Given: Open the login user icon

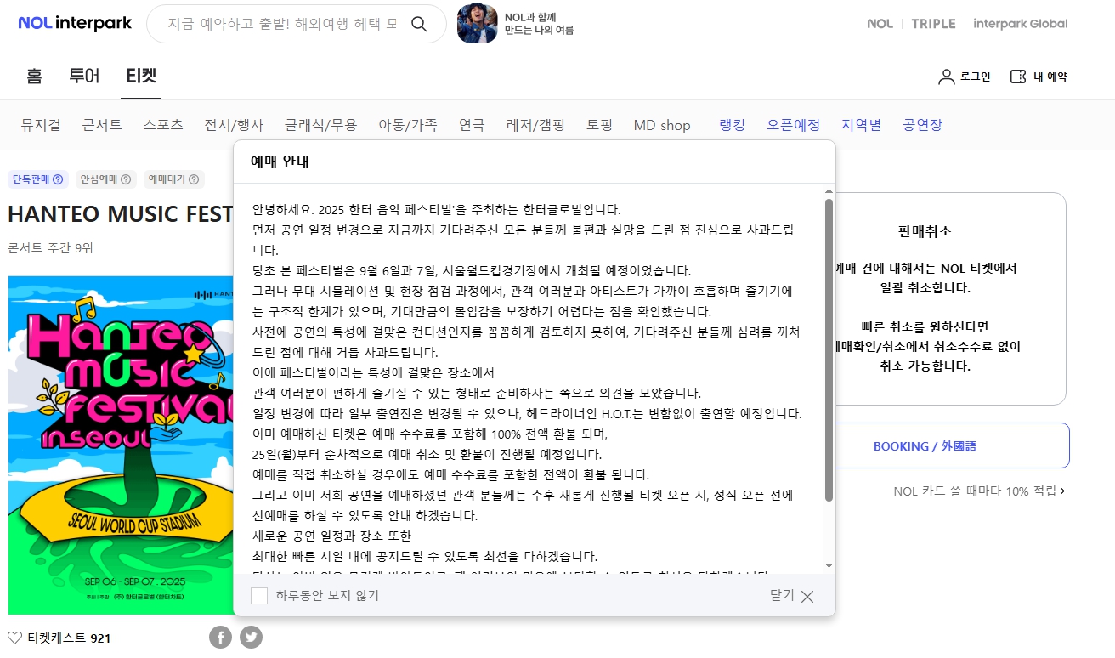Looking at the screenshot, I should (x=946, y=77).
